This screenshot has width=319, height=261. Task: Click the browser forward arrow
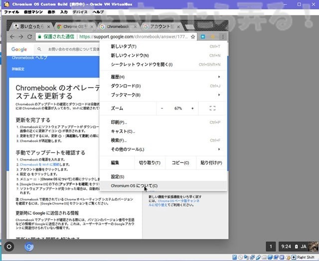point(21,37)
